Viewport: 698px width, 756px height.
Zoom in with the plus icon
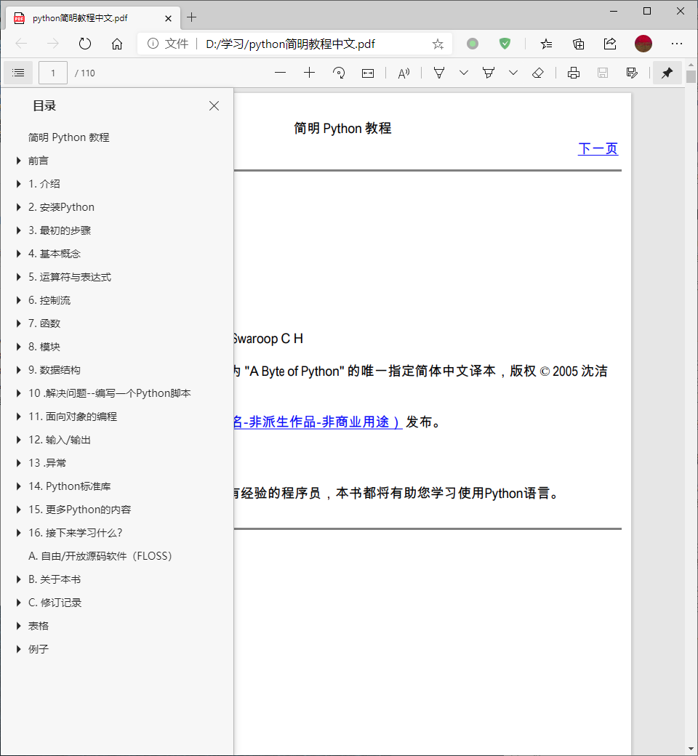click(309, 73)
